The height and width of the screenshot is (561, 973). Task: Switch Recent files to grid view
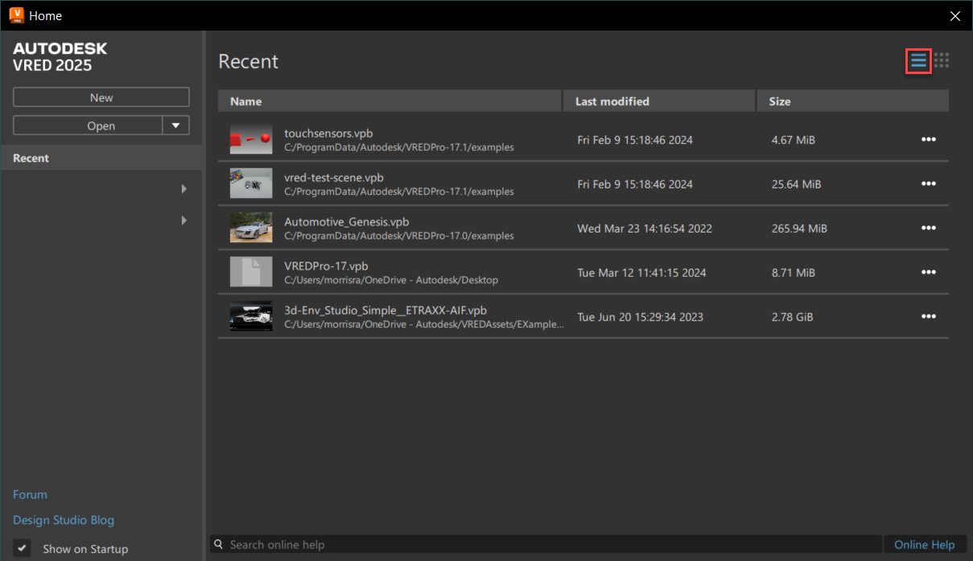click(942, 60)
